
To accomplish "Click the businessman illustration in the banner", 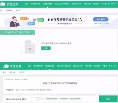I will (15, 22).
